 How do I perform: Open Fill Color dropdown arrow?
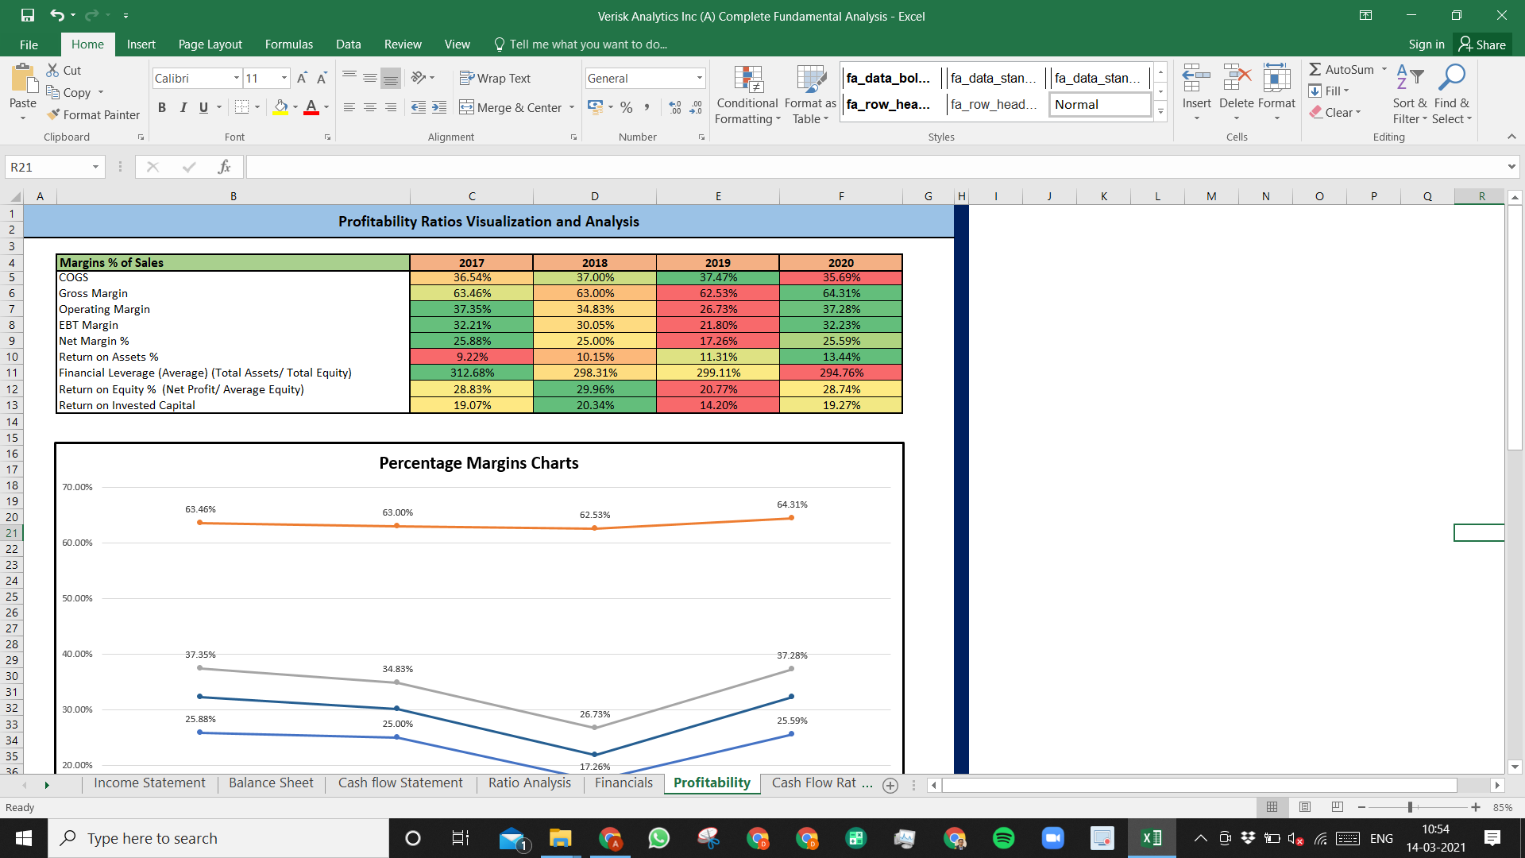coord(295,107)
